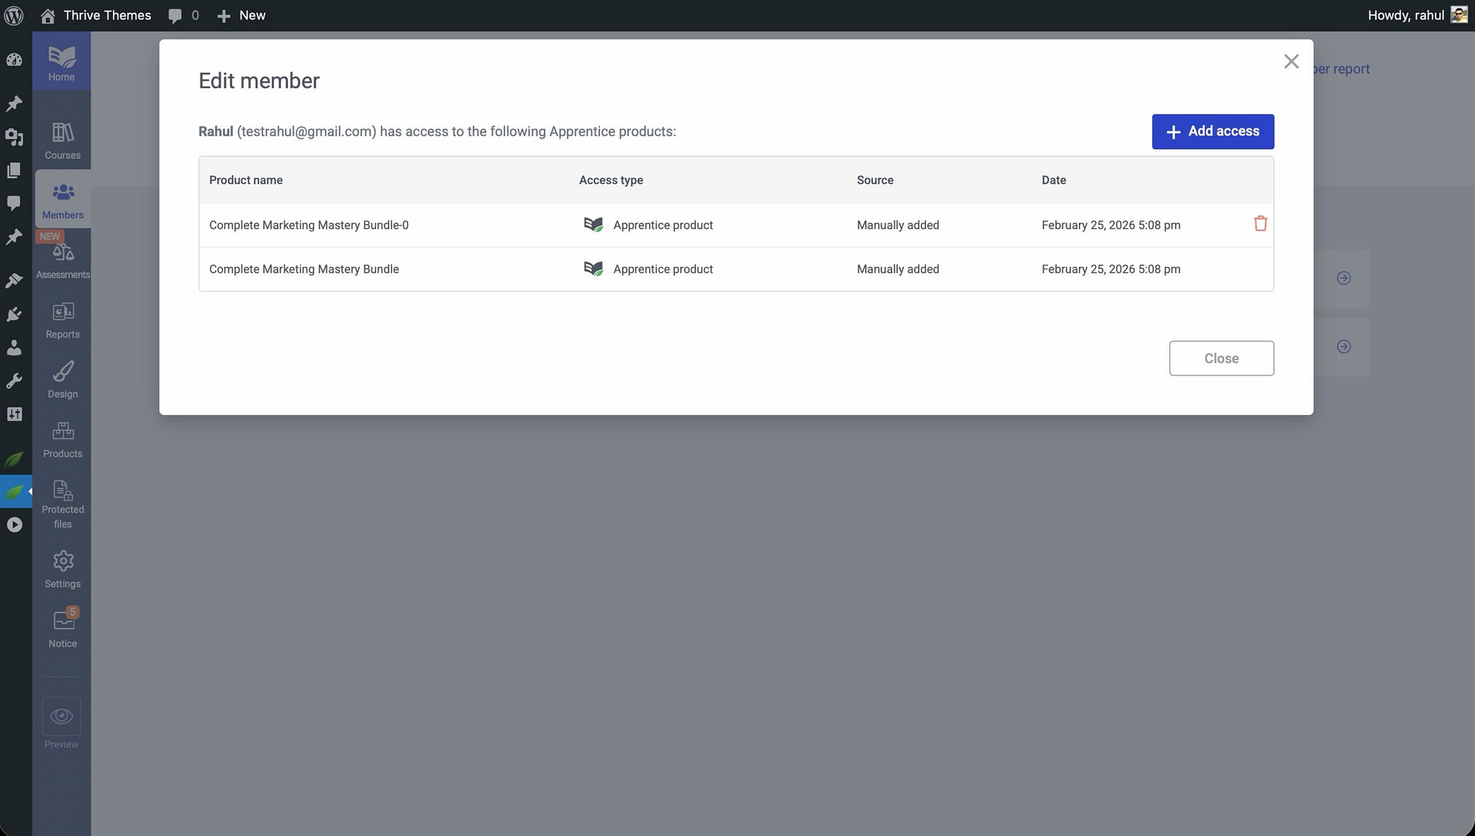The width and height of the screenshot is (1475, 836).
Task: Open Reports in Apprentice sidebar
Action: [x=63, y=320]
